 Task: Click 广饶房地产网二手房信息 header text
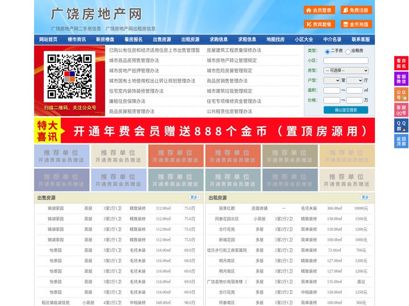[x=76, y=29]
